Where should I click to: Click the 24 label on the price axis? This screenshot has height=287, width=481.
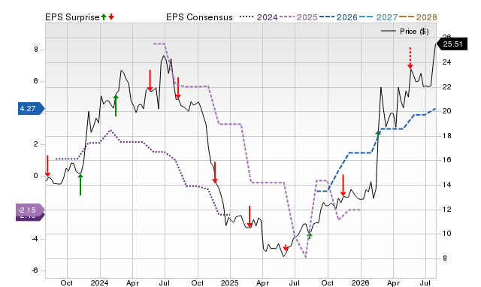pyautogui.click(x=446, y=62)
